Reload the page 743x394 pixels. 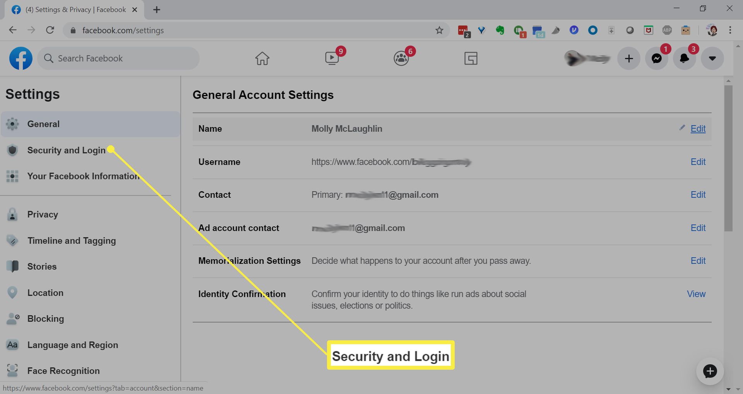click(50, 30)
